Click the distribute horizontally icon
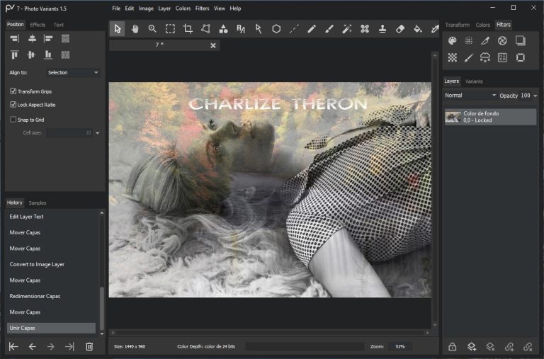544x359 pixels. click(x=65, y=55)
